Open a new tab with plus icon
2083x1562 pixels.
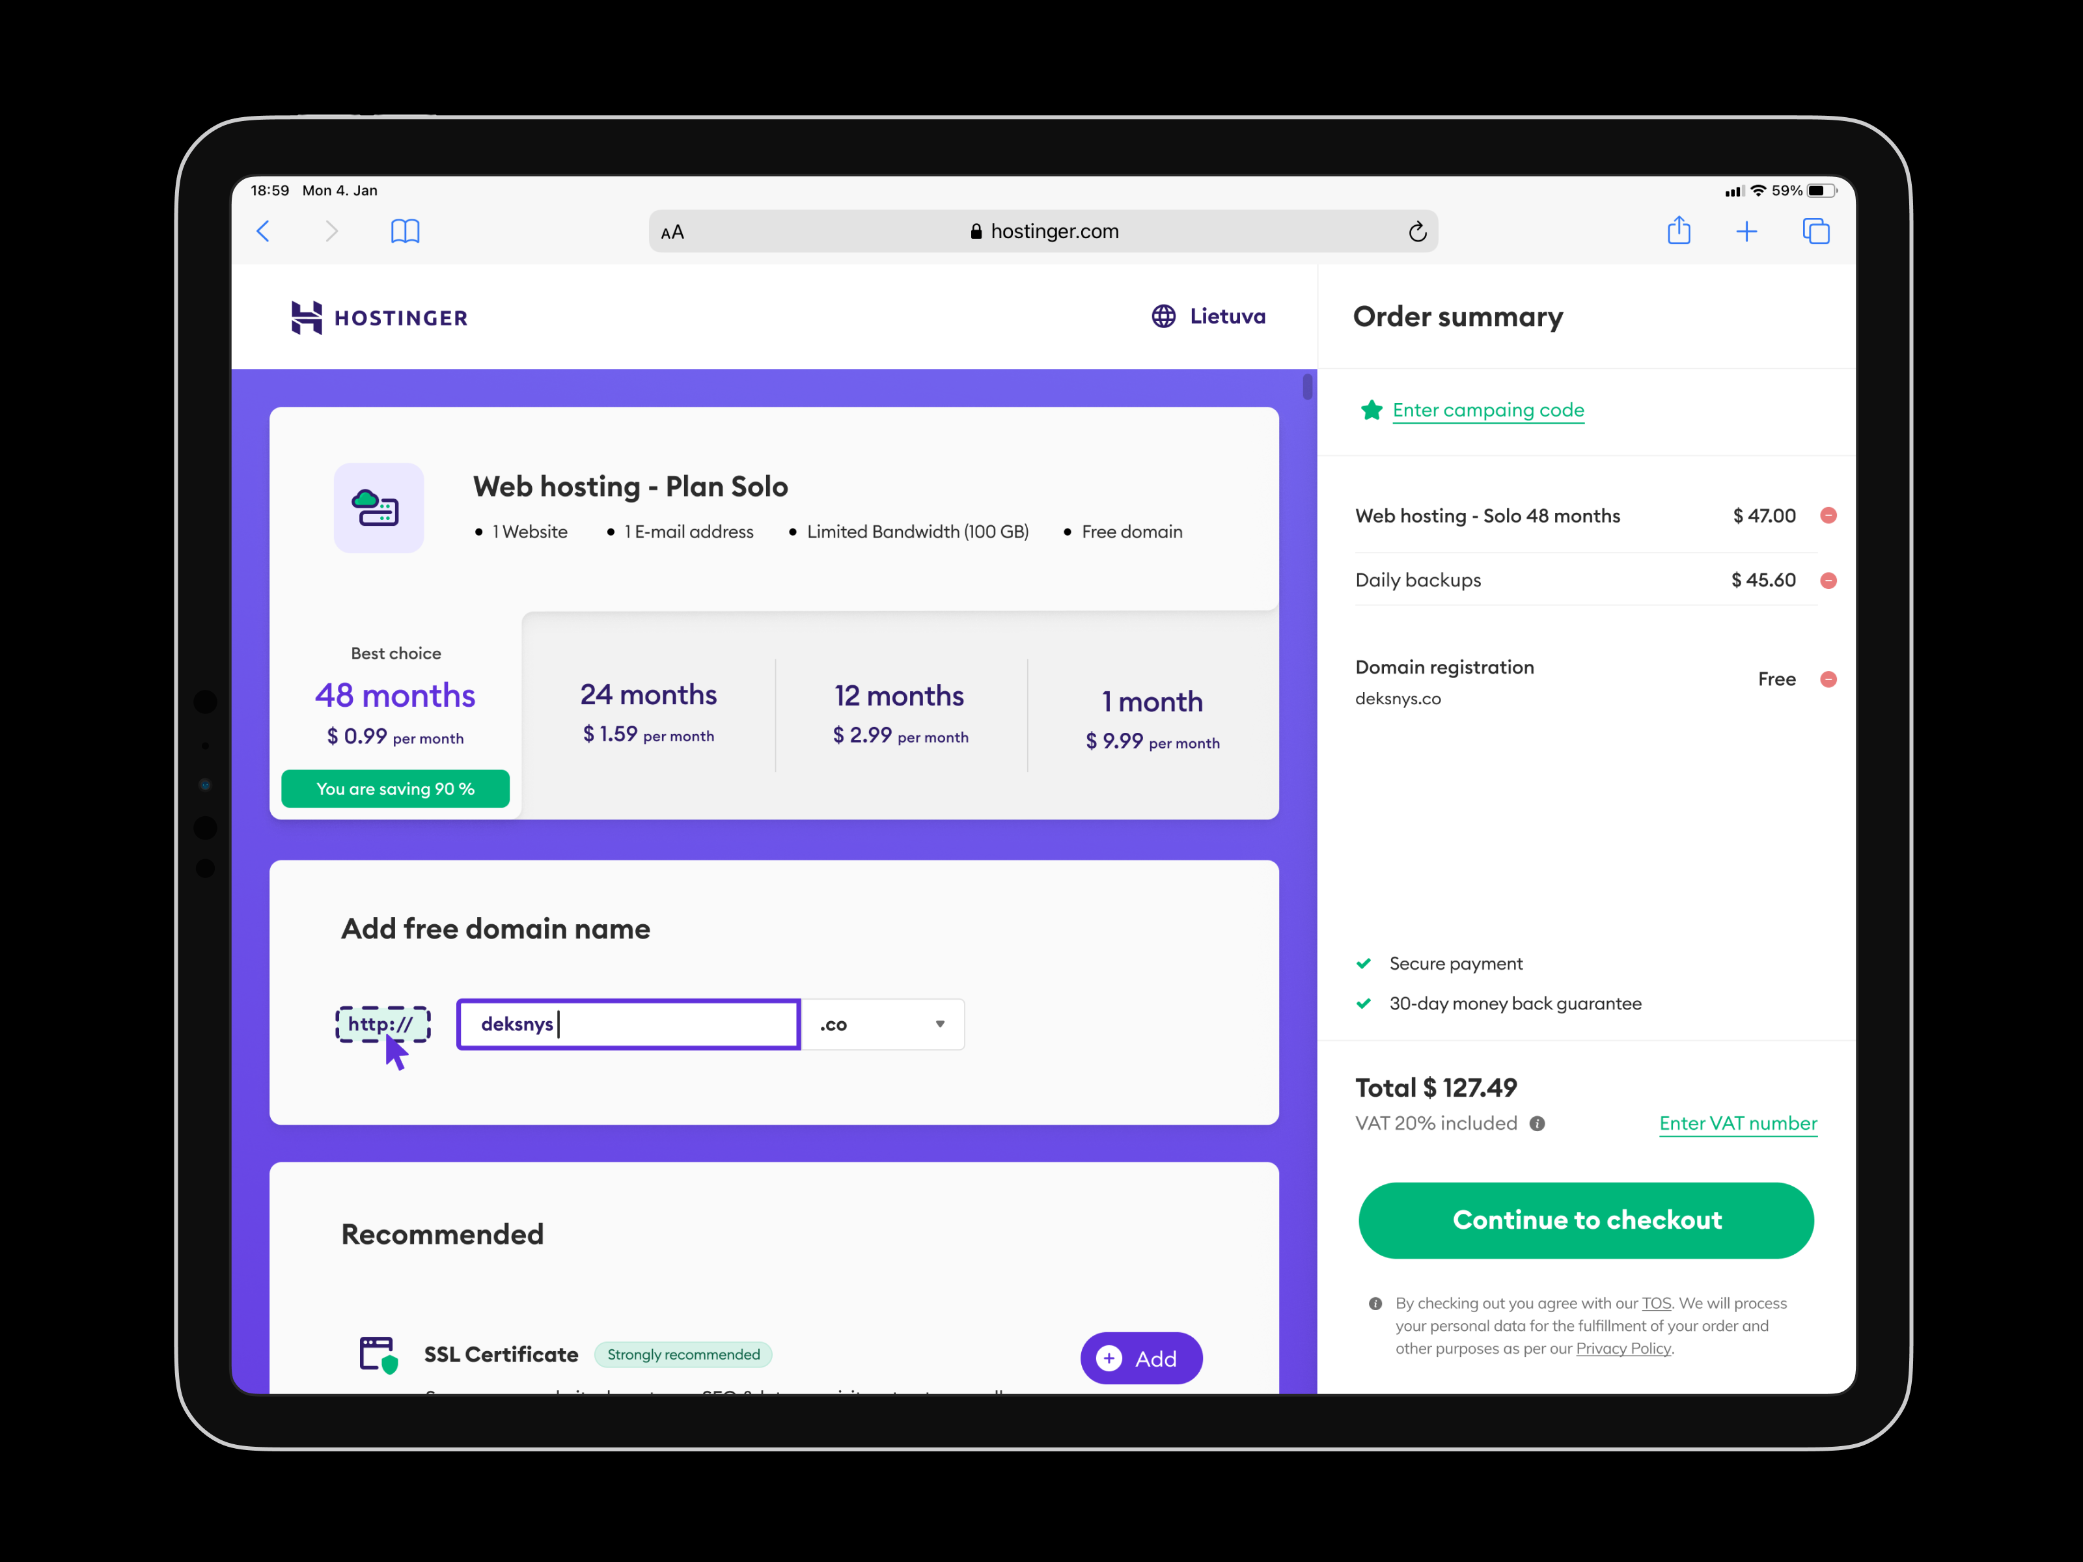coord(1747,232)
